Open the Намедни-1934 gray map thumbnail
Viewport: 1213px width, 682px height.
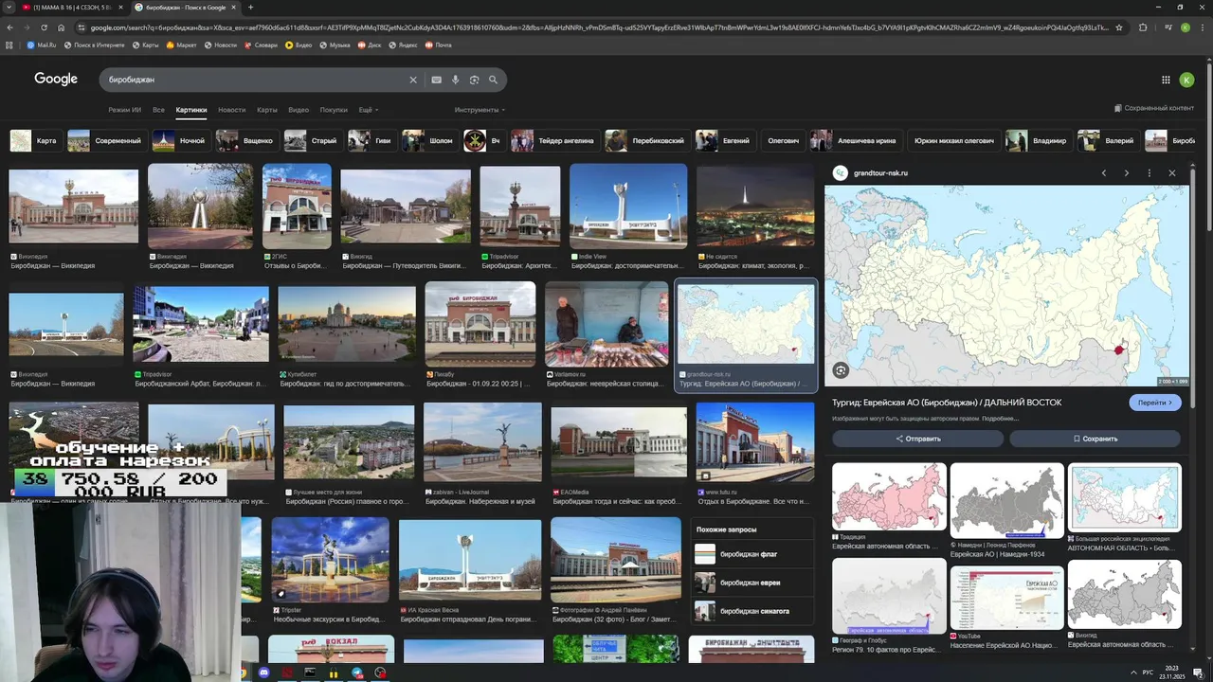point(1006,500)
